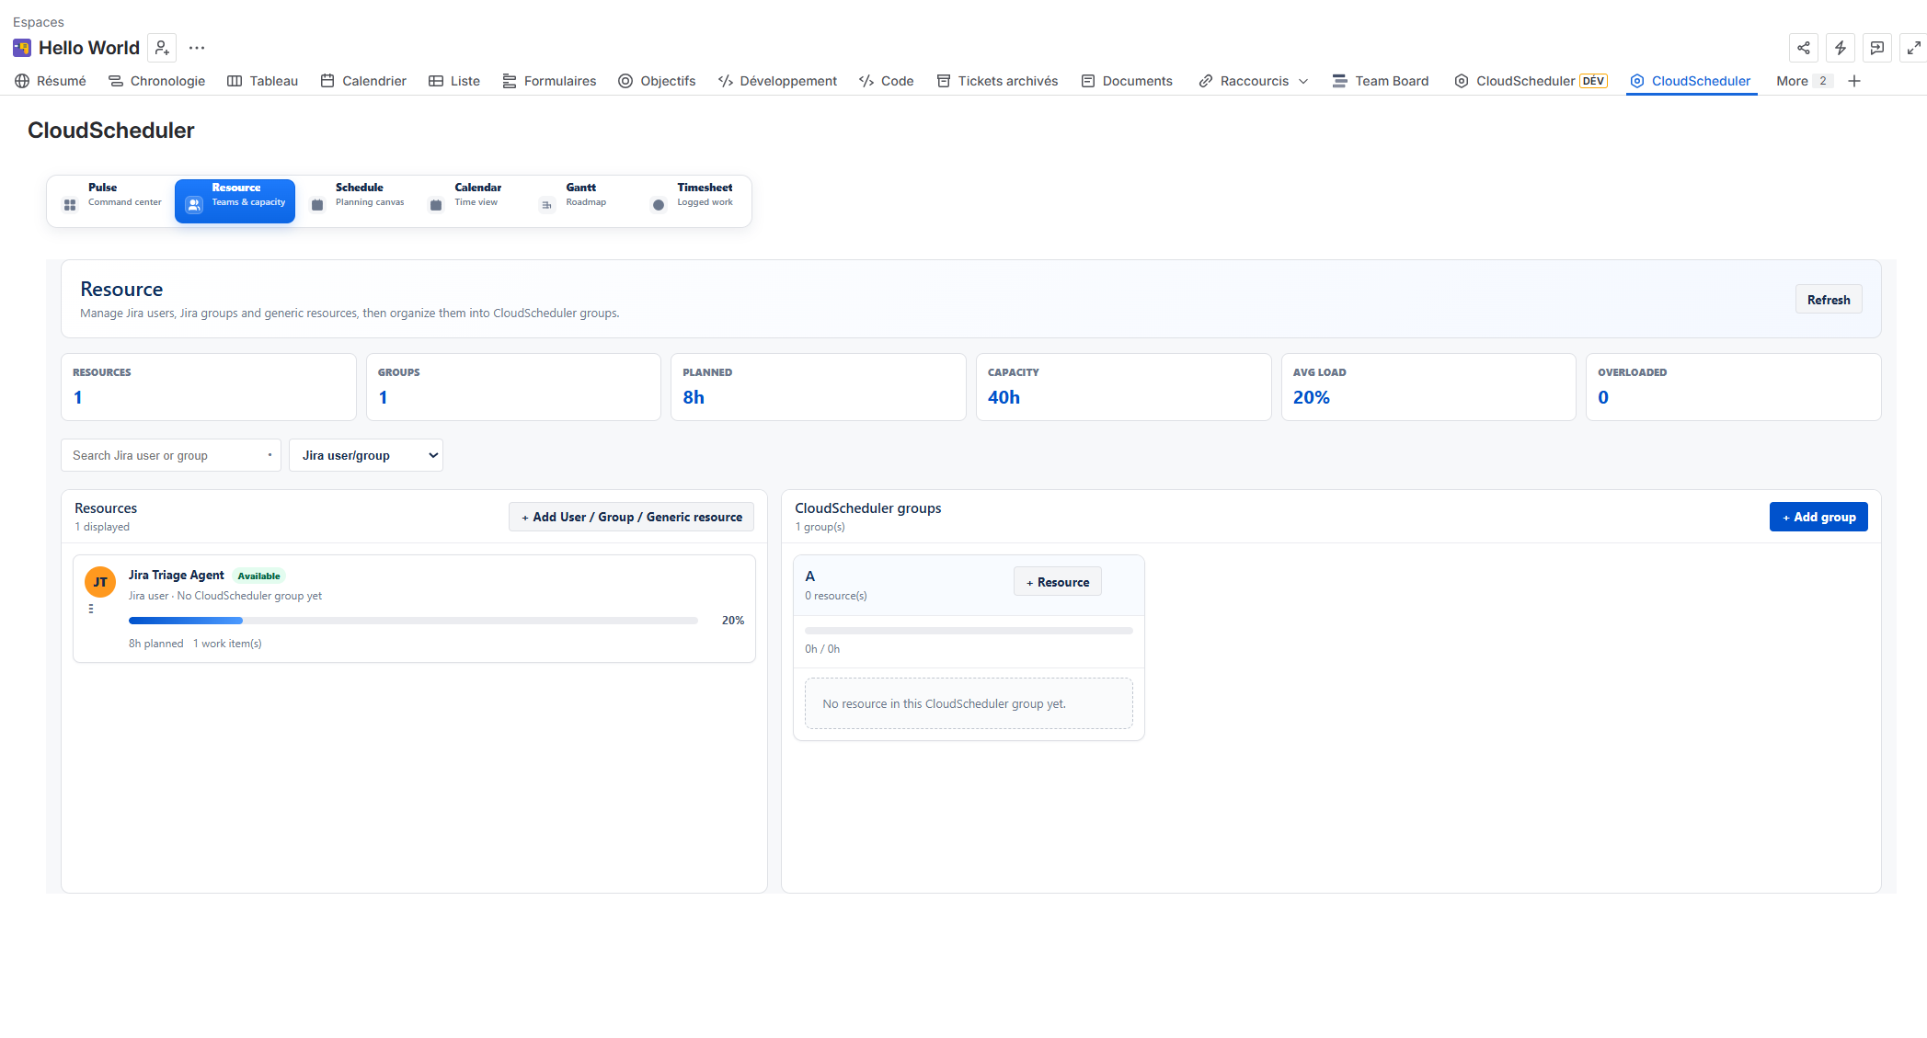Screen dimensions: 1927x1038
Task: Click the Planned 8h stat card
Action: [x=819, y=387]
